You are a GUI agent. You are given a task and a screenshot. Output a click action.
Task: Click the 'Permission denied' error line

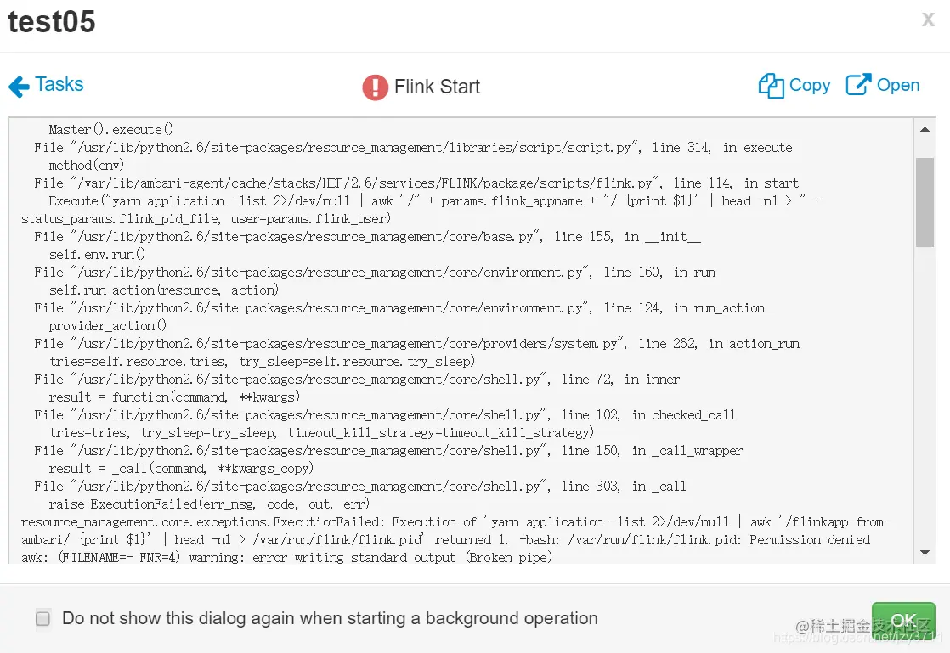445,540
